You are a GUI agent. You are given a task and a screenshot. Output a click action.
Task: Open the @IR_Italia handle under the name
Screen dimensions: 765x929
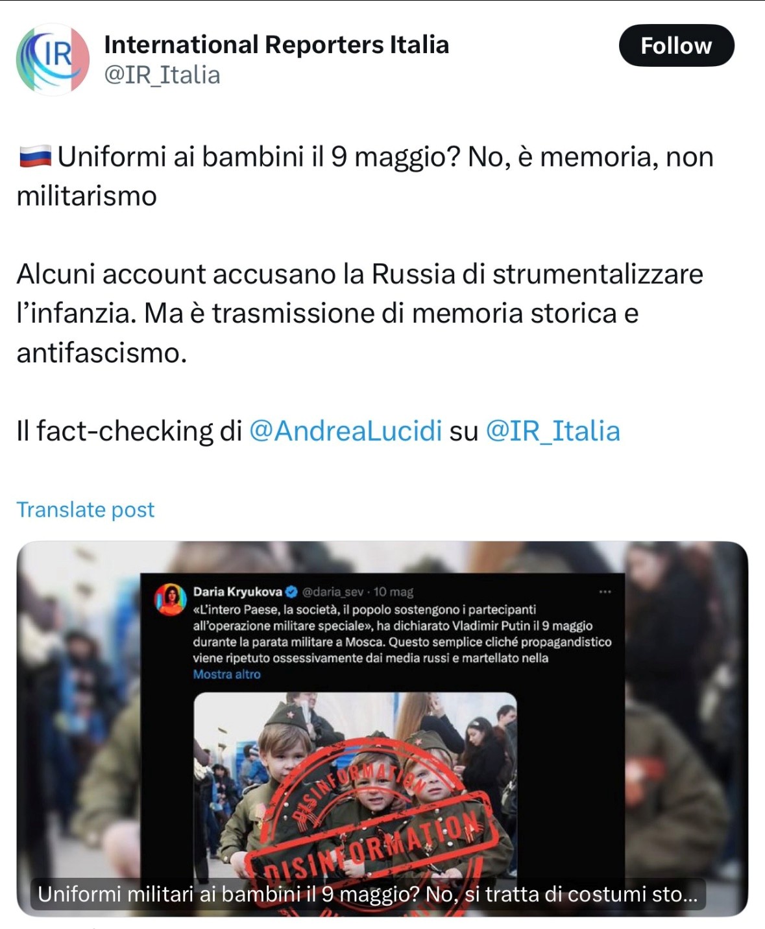pyautogui.click(x=162, y=75)
